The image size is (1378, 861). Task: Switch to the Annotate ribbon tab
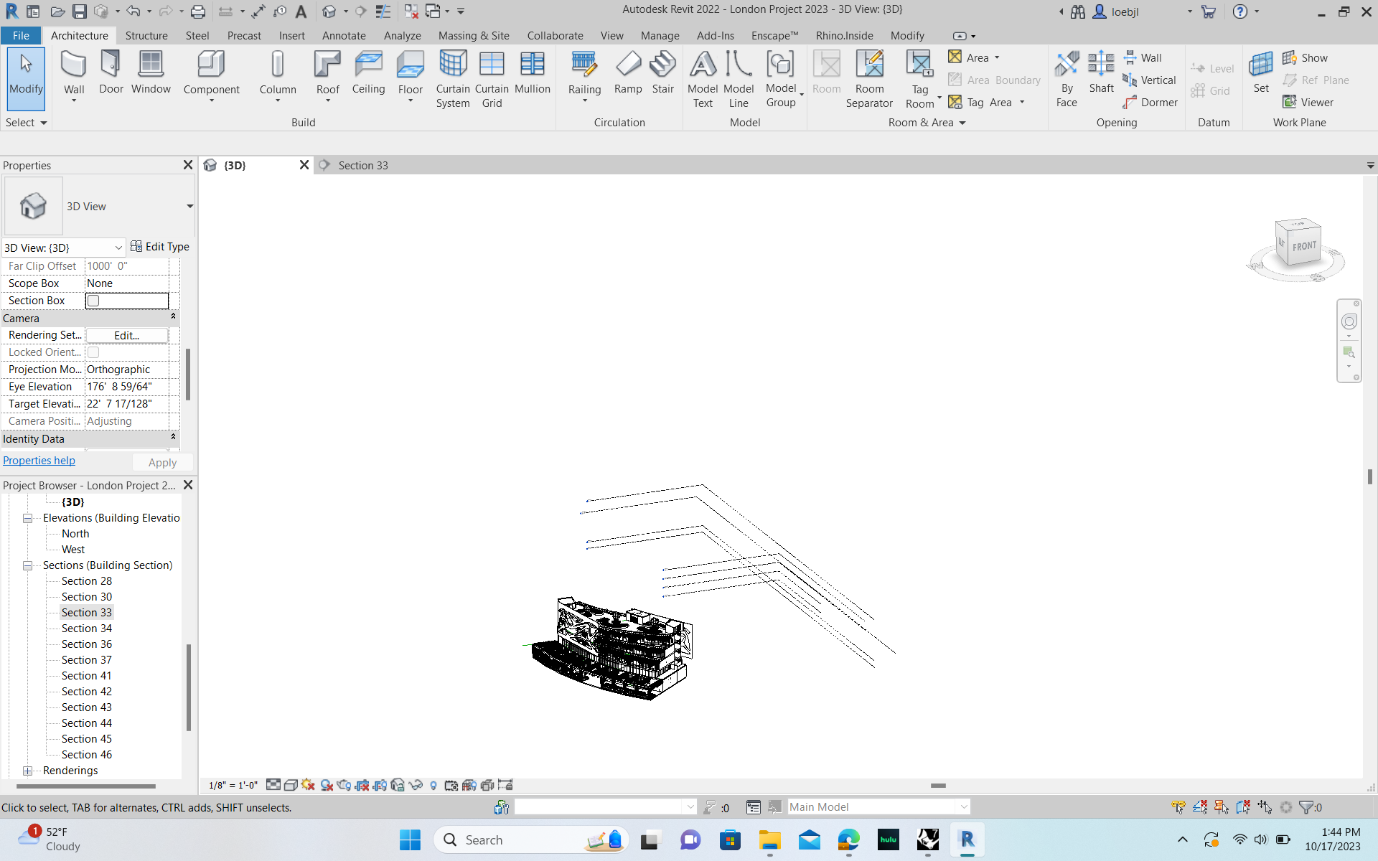tap(344, 35)
